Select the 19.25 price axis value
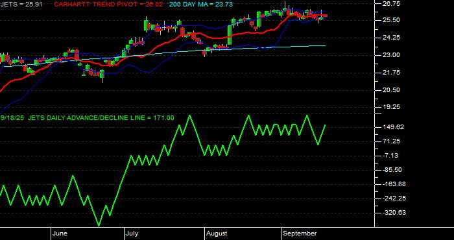 tap(392, 107)
